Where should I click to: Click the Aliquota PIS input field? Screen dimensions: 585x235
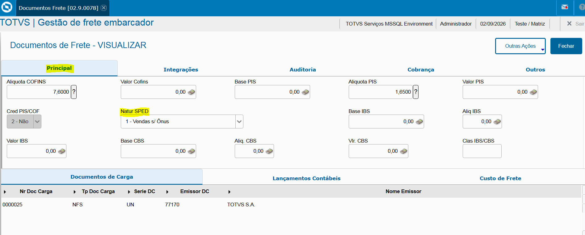tap(381, 92)
